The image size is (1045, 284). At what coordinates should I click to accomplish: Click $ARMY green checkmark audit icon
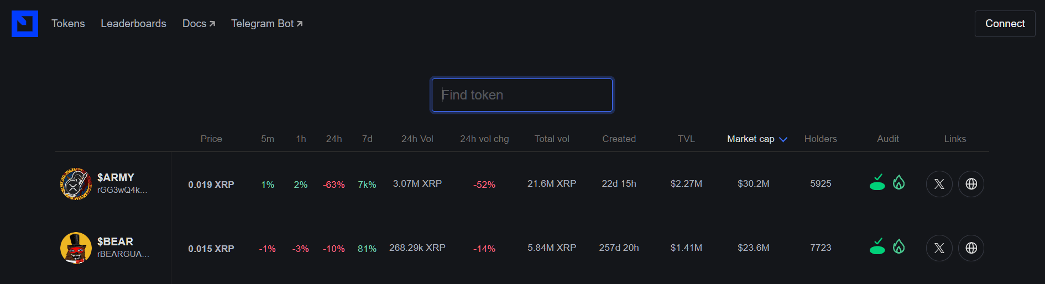pos(877,182)
